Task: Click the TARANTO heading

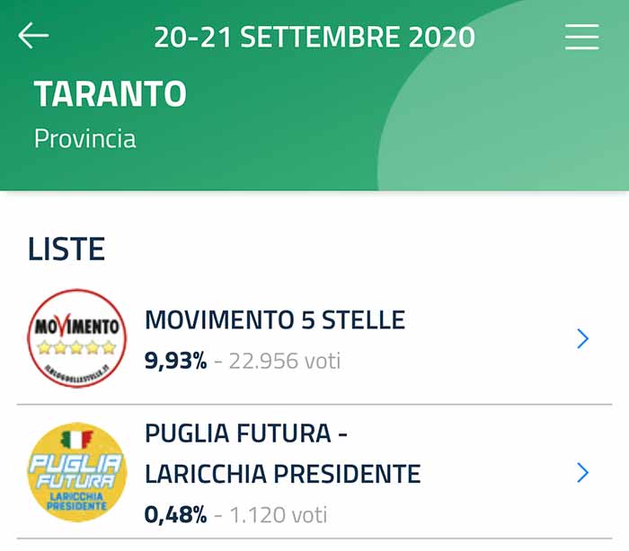Action: click(x=111, y=93)
